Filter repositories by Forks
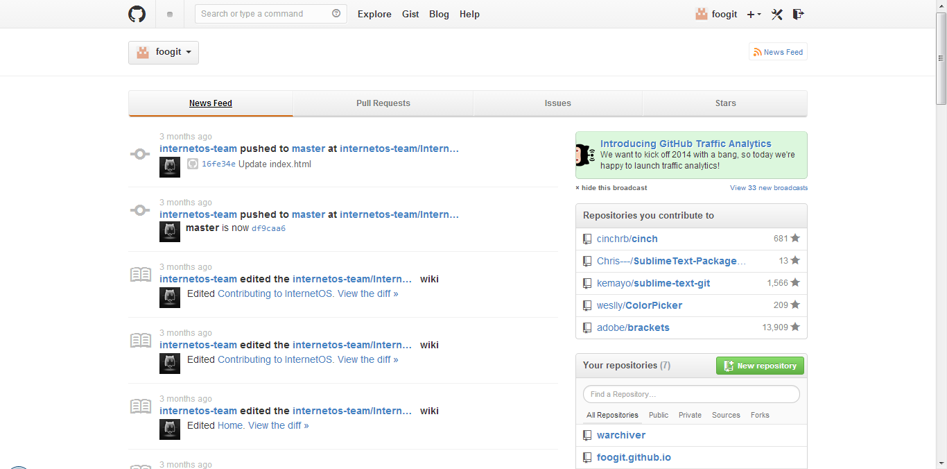The height and width of the screenshot is (469, 947). coord(760,415)
